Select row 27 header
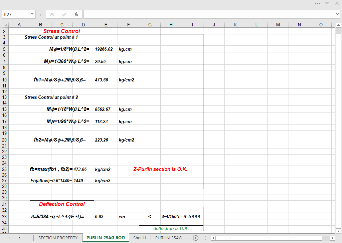342x243 pixels. [x=4, y=181]
